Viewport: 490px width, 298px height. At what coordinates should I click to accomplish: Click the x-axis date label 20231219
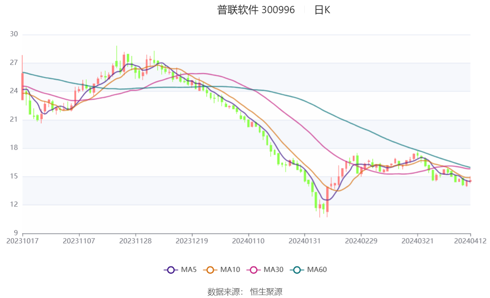coord(192,241)
